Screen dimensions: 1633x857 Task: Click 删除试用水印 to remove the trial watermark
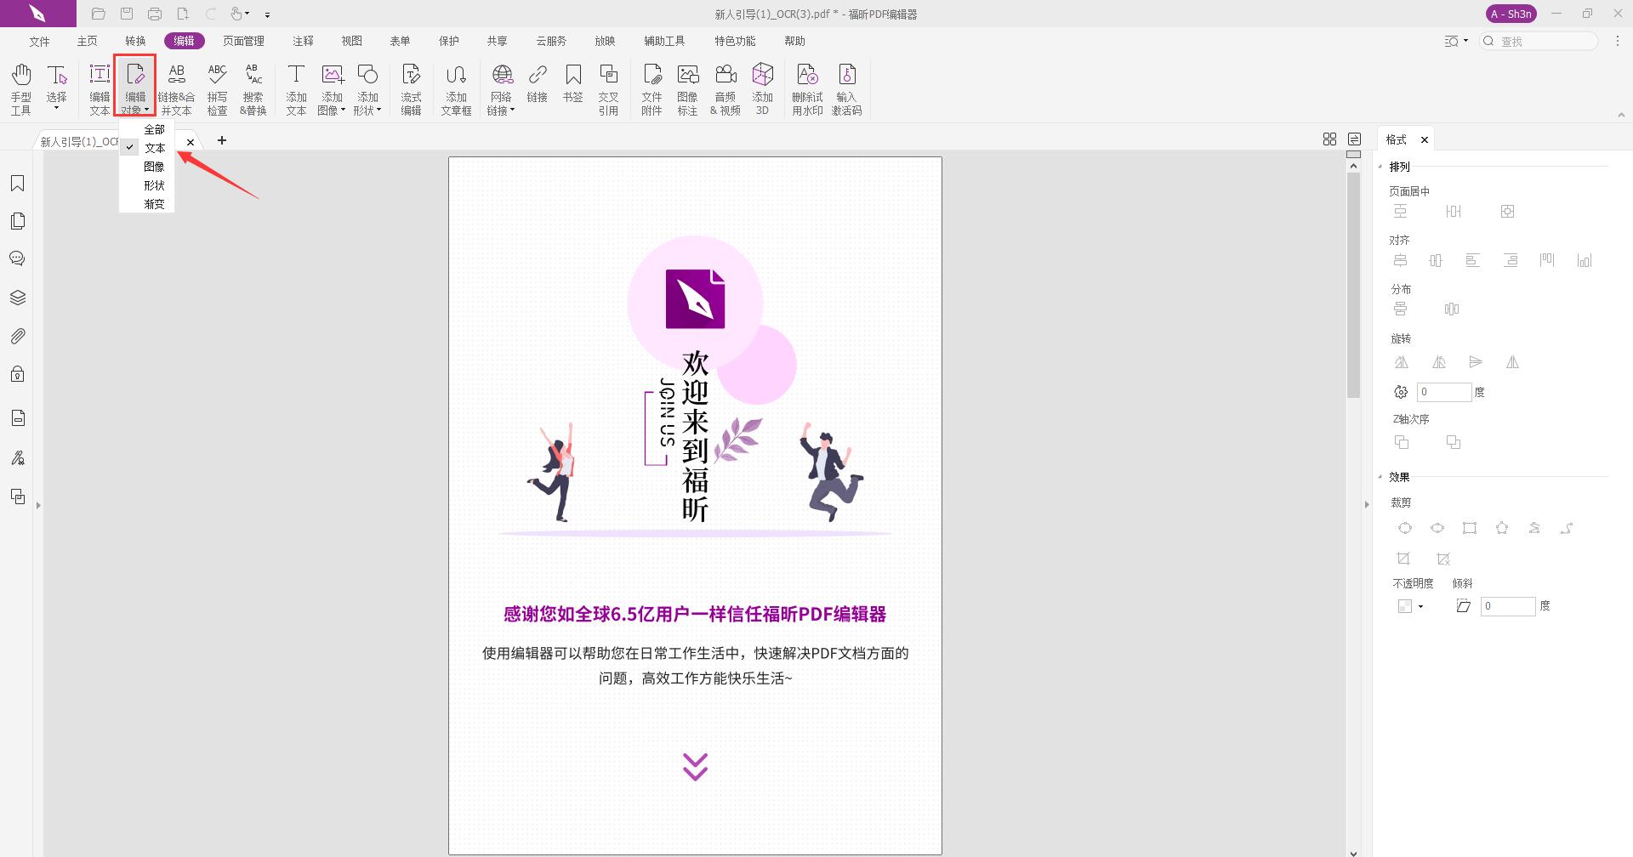click(806, 88)
